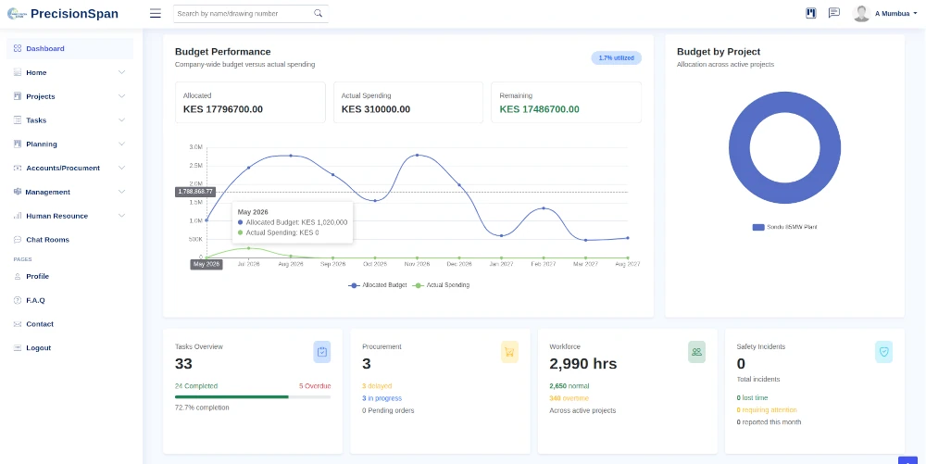The height and width of the screenshot is (464, 926).
Task: Open the chat messages icon in header
Action: [x=834, y=13]
